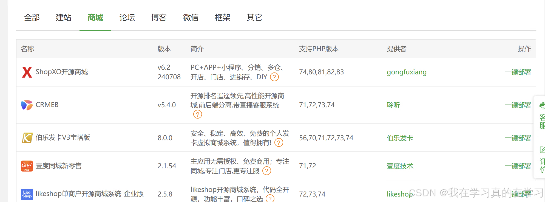The height and width of the screenshot is (202, 545).
Task: Click the CRMEB colorful logo icon
Action: pyautogui.click(x=27, y=105)
